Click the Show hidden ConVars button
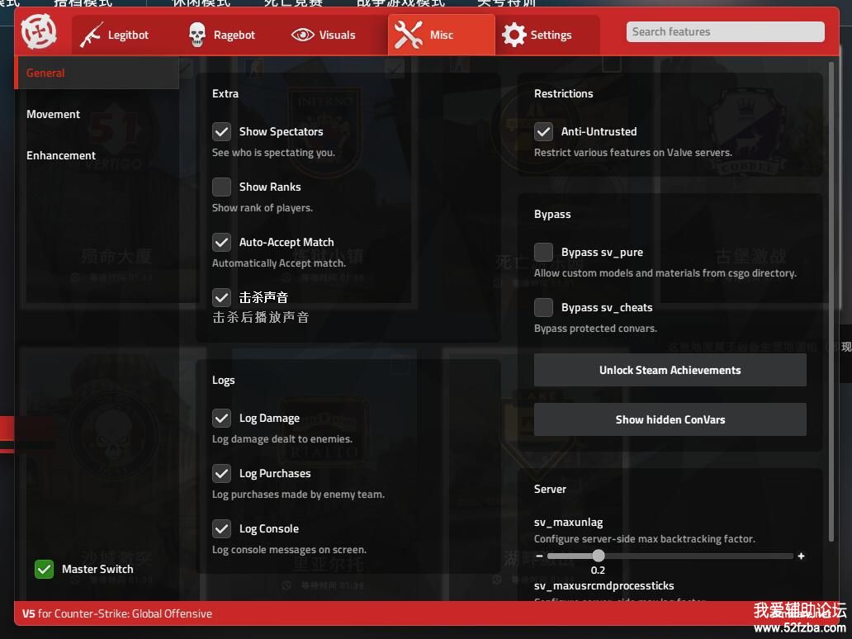The image size is (852, 639). coord(670,419)
